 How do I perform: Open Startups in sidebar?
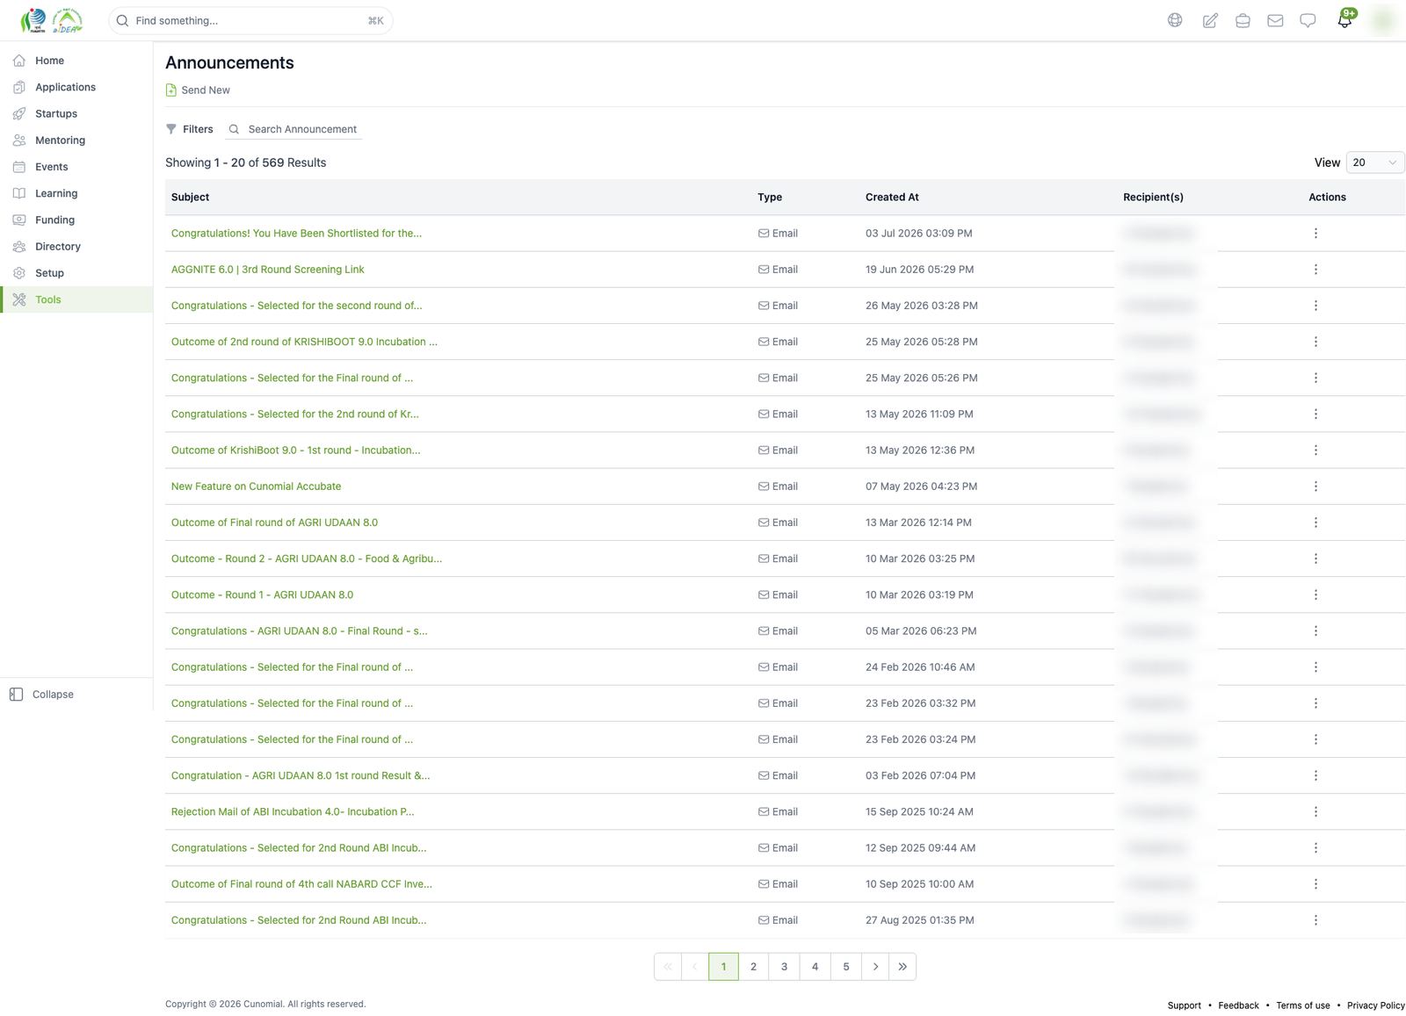pyautogui.click(x=76, y=113)
